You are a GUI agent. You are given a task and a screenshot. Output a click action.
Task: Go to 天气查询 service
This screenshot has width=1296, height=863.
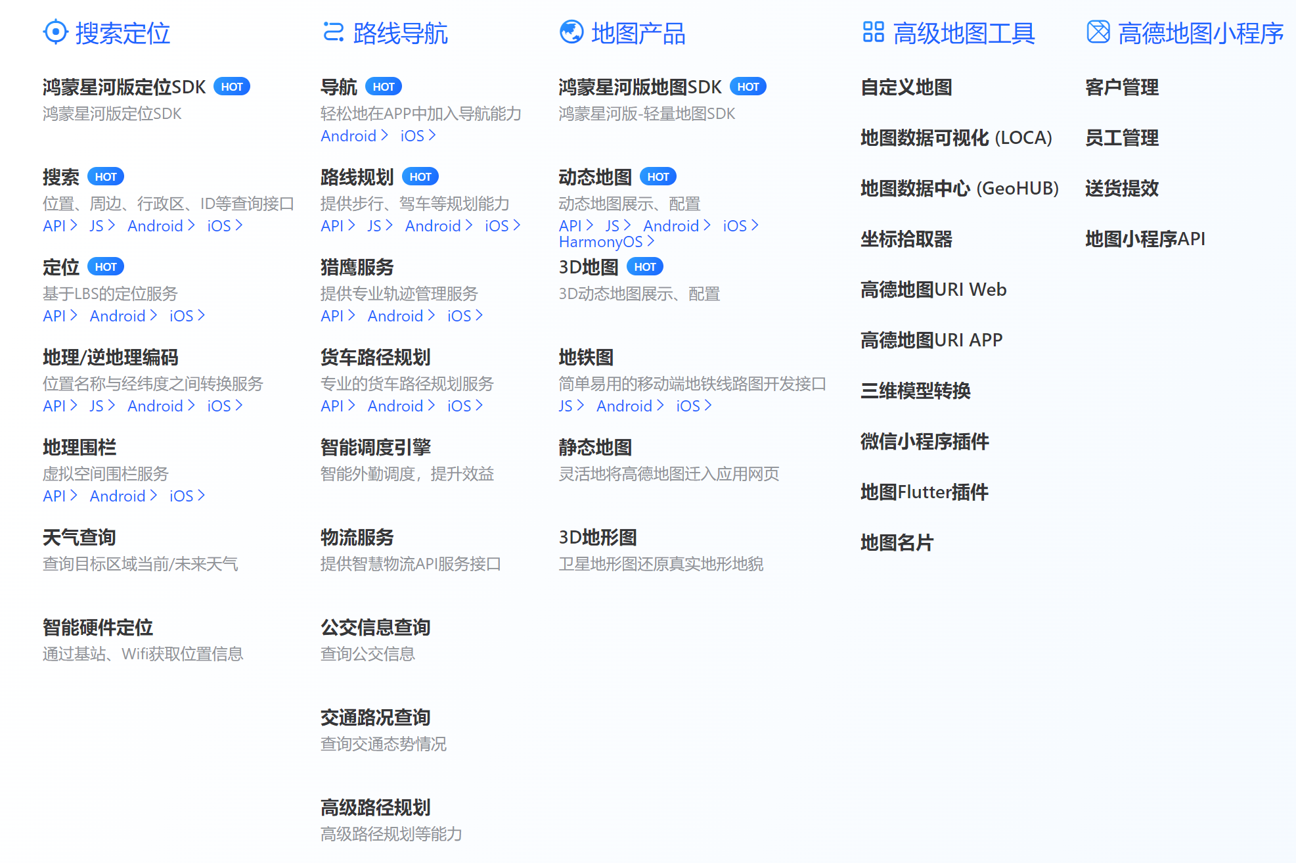coord(79,537)
